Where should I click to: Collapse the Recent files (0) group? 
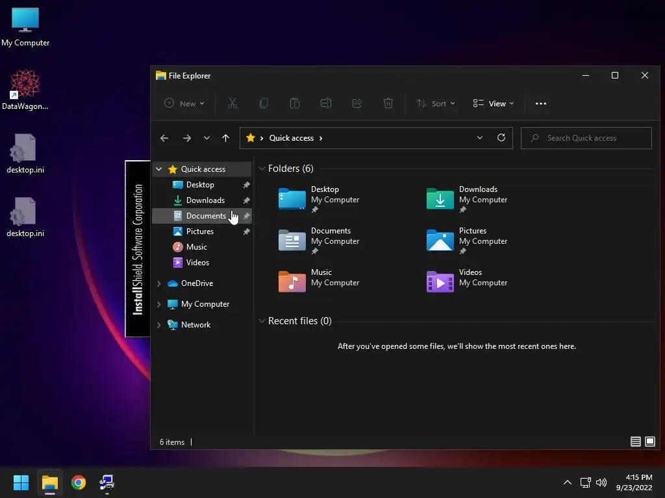tap(262, 320)
